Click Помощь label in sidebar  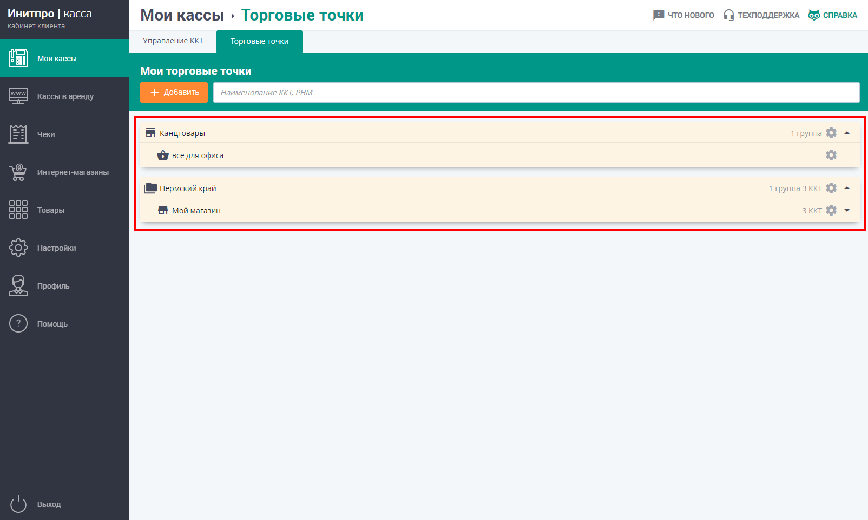coord(52,324)
